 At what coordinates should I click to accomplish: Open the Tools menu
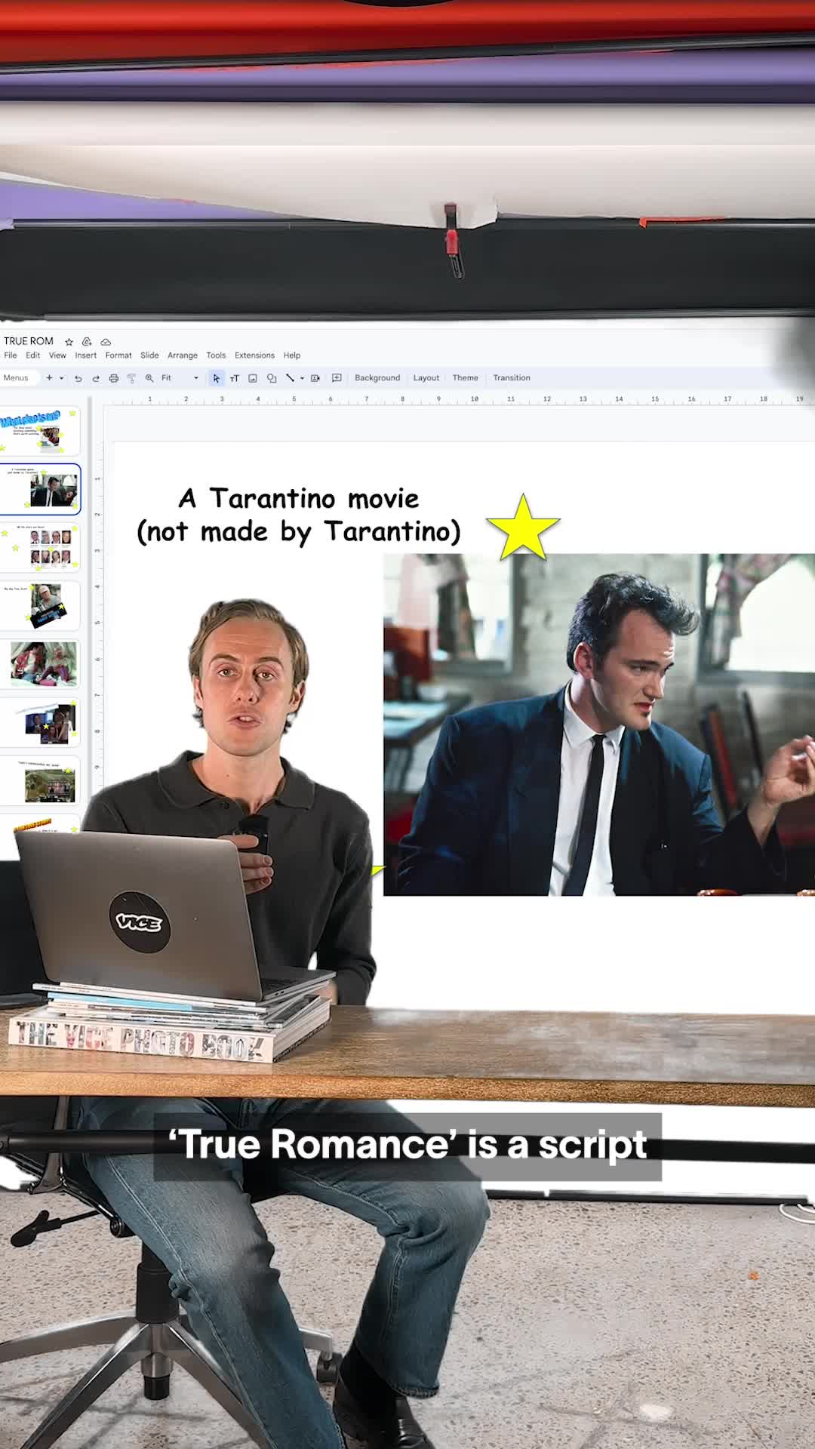[216, 355]
